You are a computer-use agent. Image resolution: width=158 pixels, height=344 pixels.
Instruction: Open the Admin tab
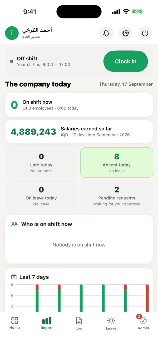143,323
